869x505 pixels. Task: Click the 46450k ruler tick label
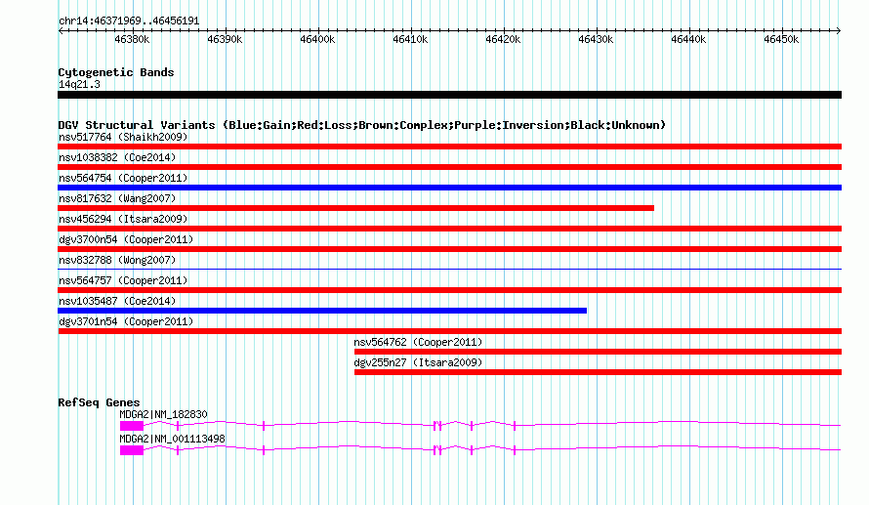(x=781, y=39)
